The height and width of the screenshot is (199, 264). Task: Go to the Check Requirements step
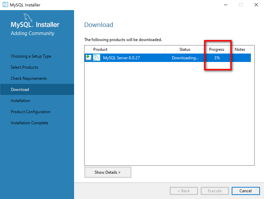(29, 78)
